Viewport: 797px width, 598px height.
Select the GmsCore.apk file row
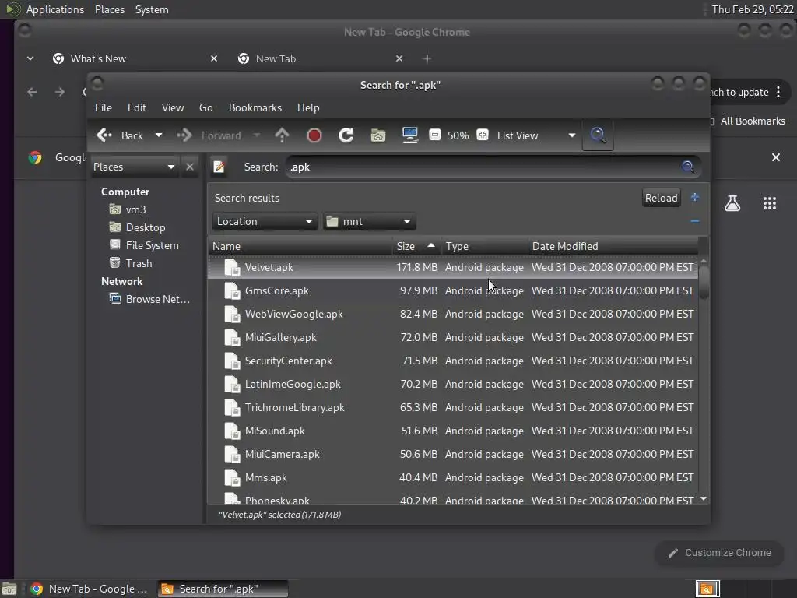coord(452,291)
